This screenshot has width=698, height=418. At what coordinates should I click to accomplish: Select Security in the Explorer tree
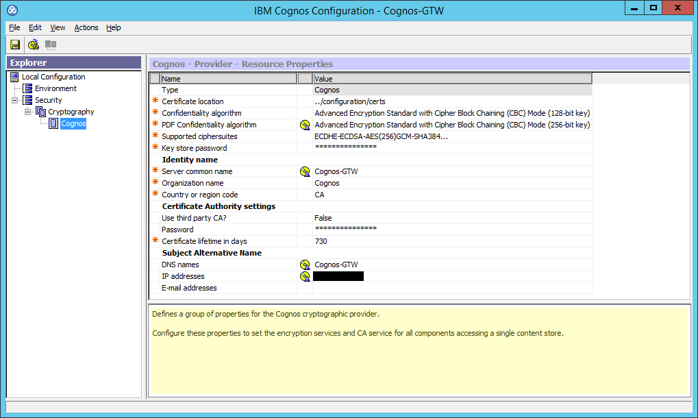[x=49, y=100]
